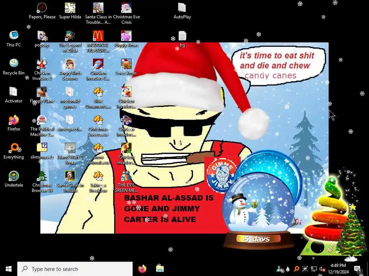The height and width of the screenshot is (276, 369).
Task: Click the water droplet tray icon
Action: click(288, 269)
